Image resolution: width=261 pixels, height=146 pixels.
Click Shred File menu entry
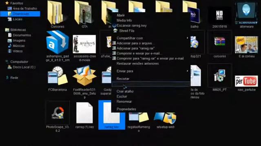[x=127, y=31]
